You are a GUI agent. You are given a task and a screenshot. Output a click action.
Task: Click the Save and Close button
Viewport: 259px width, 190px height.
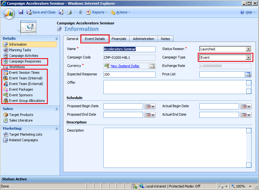(41, 12)
